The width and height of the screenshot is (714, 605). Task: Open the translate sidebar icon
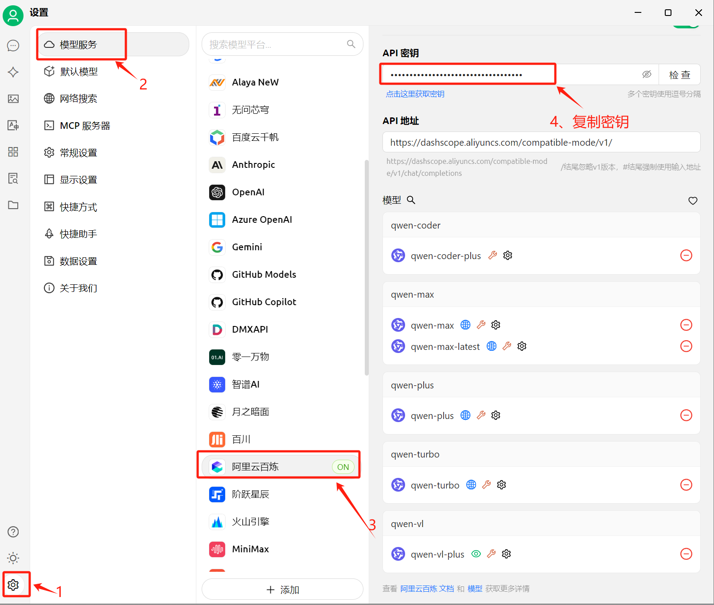pyautogui.click(x=13, y=125)
